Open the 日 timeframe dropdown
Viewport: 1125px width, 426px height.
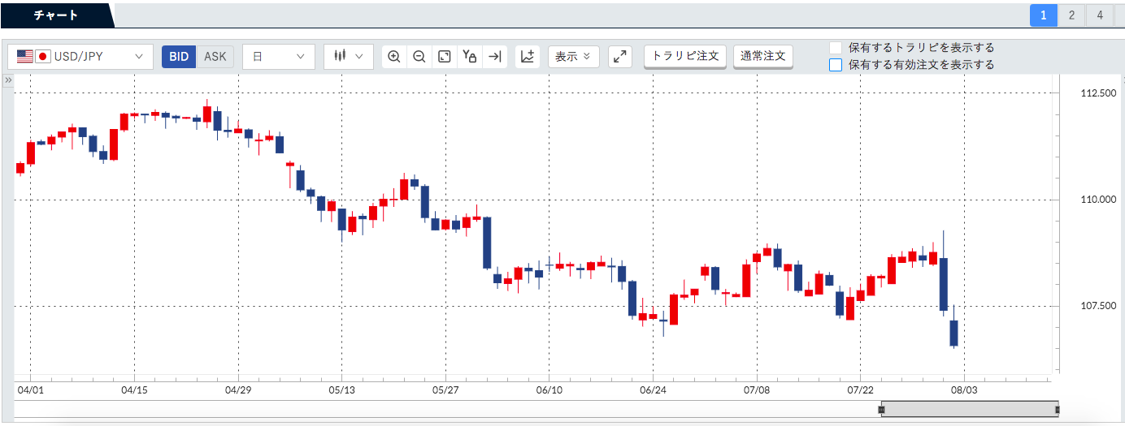[279, 57]
